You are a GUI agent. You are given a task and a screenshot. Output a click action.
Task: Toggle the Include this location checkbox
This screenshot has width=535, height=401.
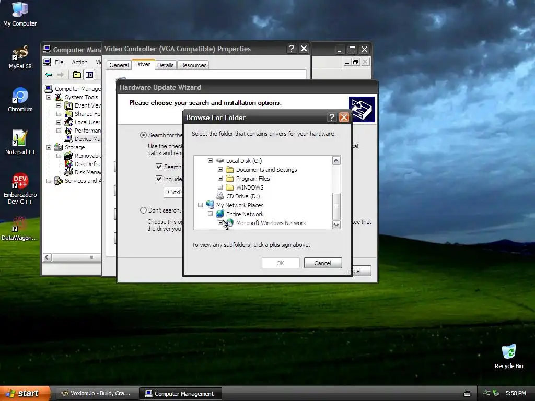pos(159,179)
